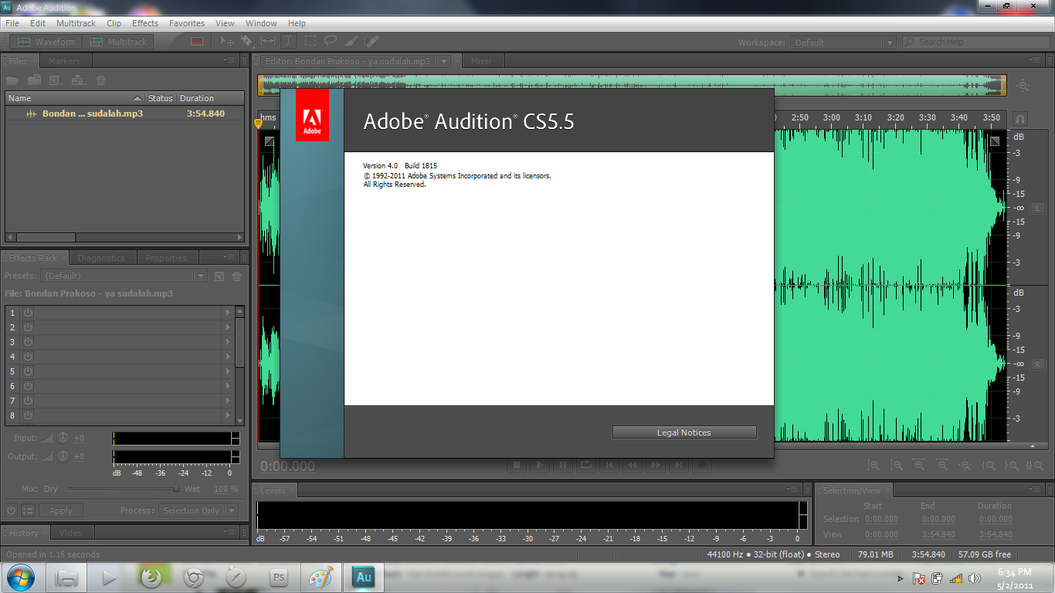This screenshot has height=593, width=1055.
Task: Click the Insert into Multitrack icon in Files panel
Action: 77,80
